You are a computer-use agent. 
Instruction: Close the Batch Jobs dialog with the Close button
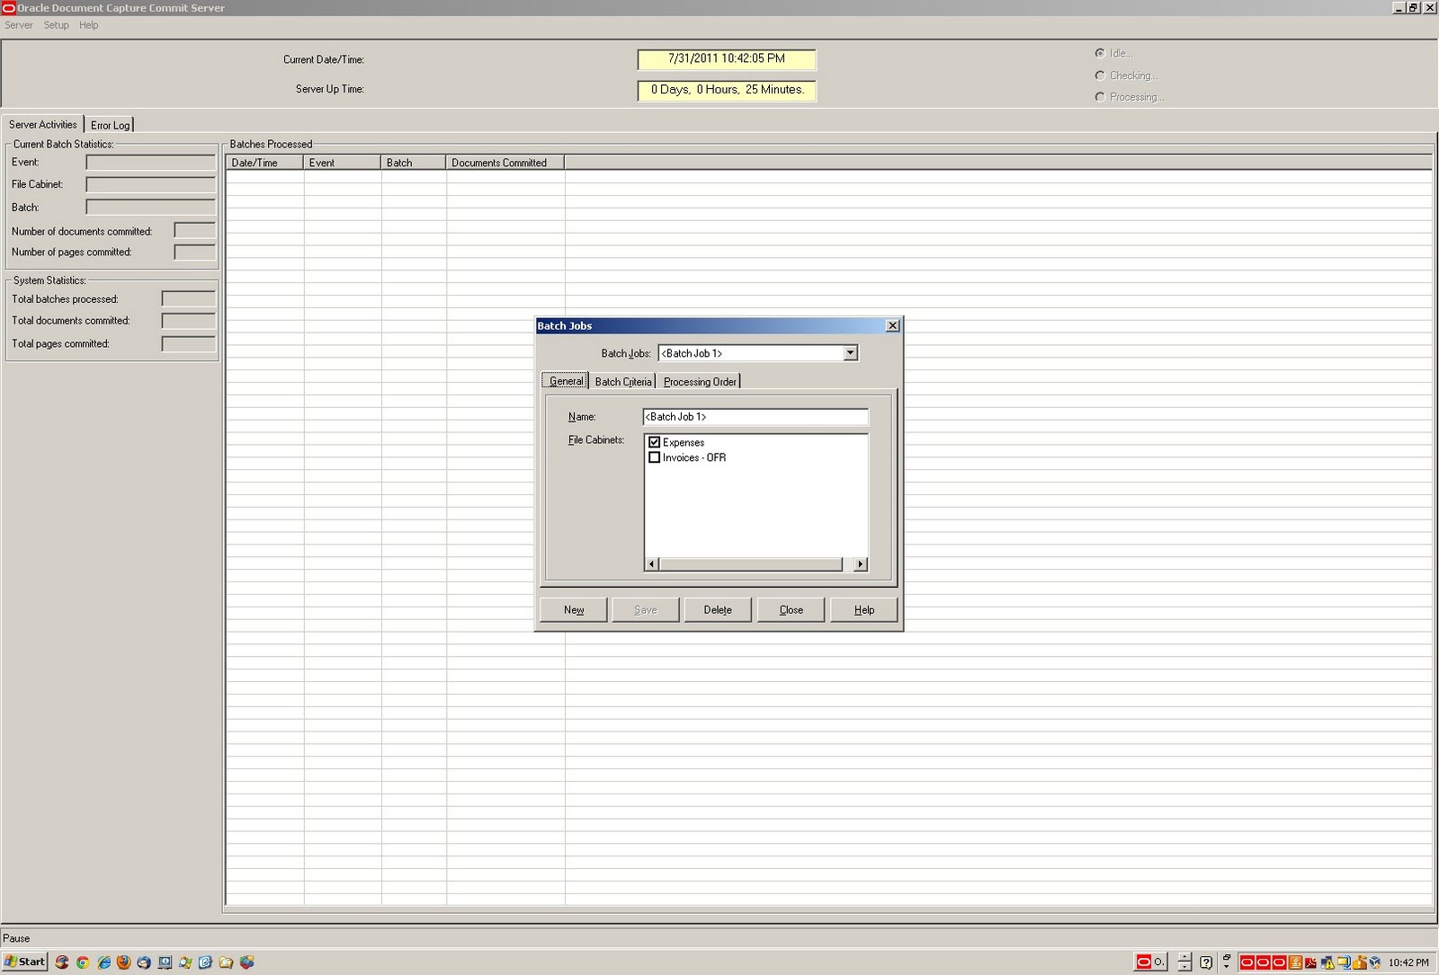click(791, 609)
